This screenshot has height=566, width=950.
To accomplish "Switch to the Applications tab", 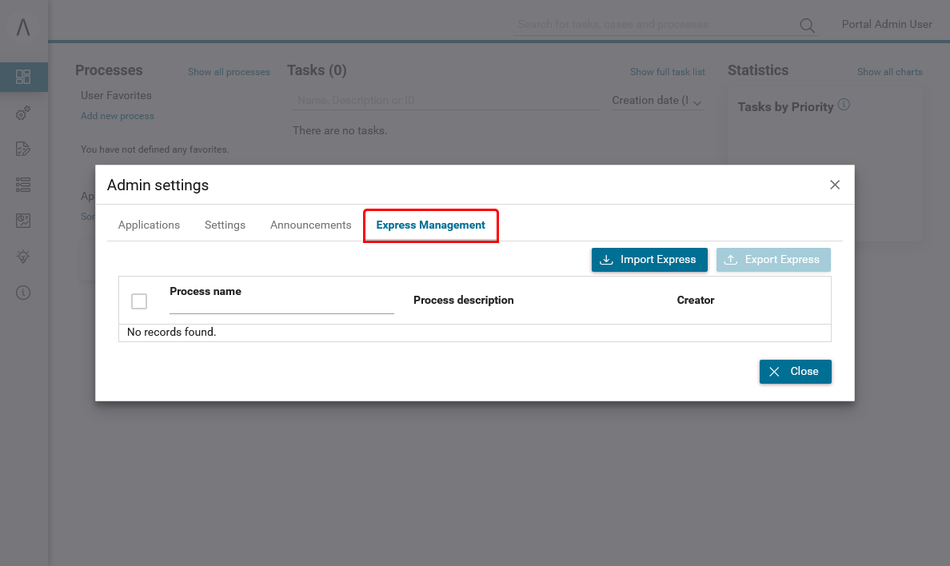I will pyautogui.click(x=149, y=225).
